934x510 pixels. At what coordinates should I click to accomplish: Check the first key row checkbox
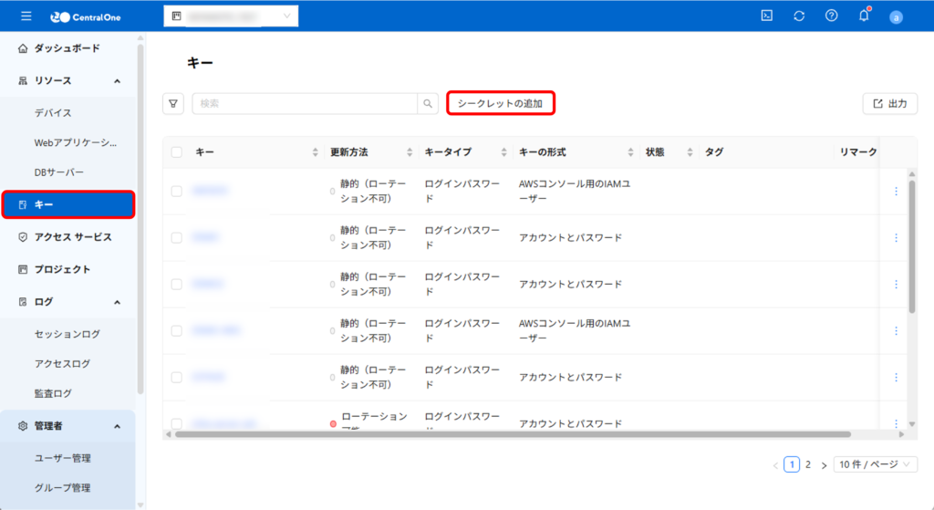point(177,192)
